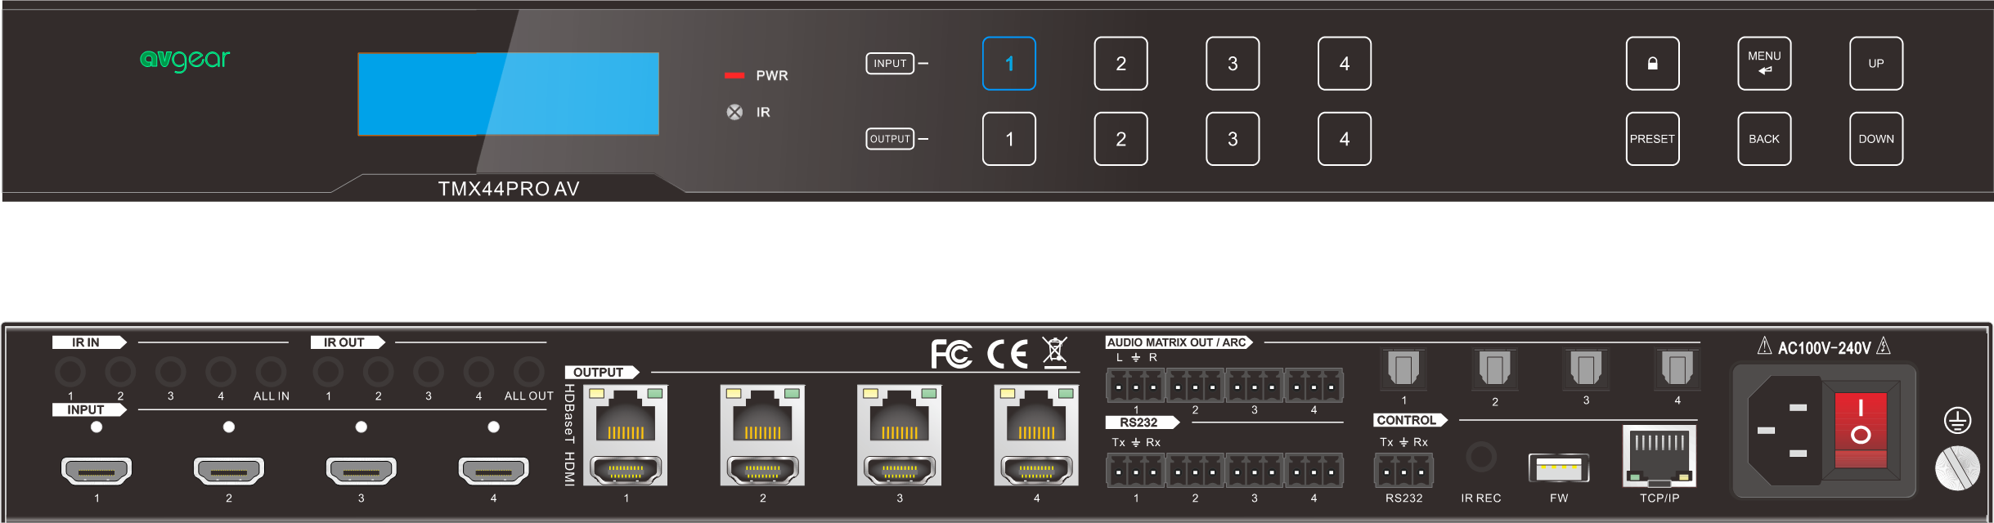Select highlighted INPUT 1 button
Image resolution: width=1994 pixels, height=523 pixels.
(x=1009, y=64)
